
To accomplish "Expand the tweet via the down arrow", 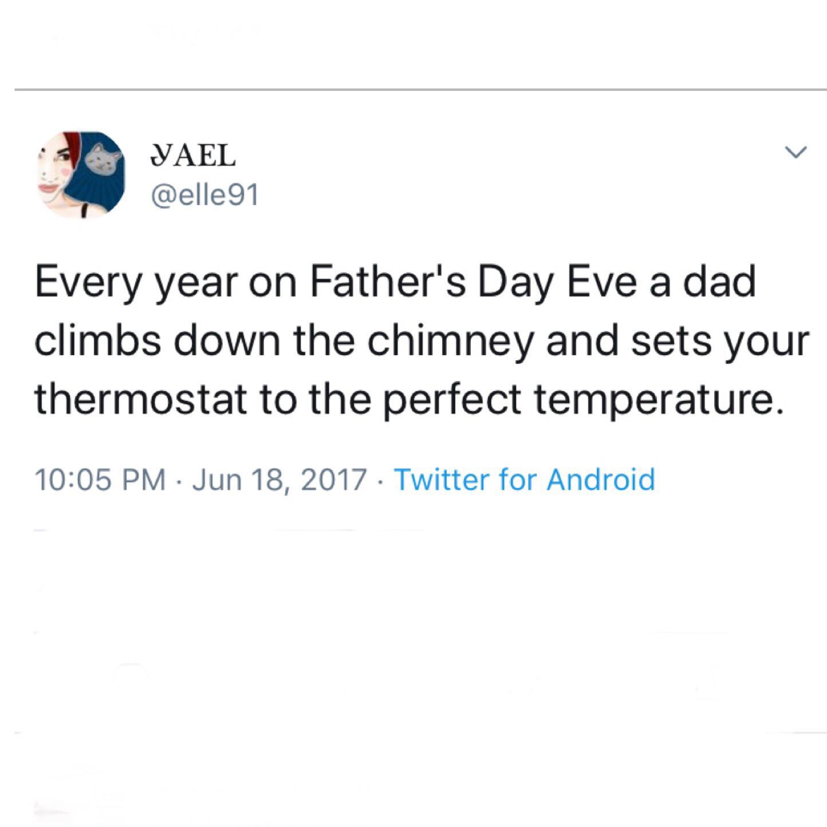I will [796, 150].
